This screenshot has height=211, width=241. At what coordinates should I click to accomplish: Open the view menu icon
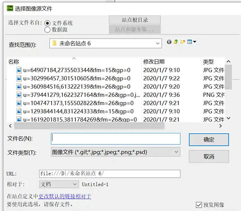[x=191, y=42]
